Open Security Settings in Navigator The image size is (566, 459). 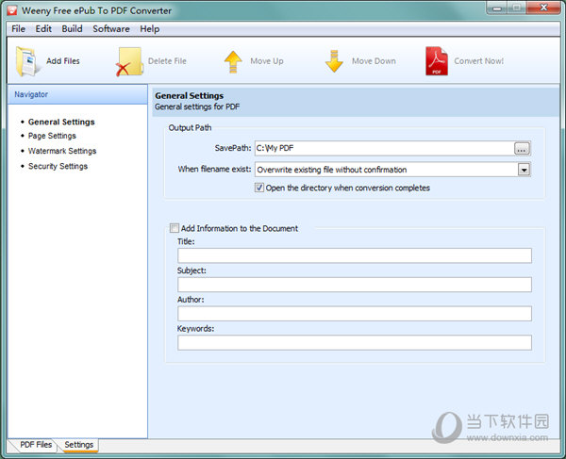tap(58, 166)
